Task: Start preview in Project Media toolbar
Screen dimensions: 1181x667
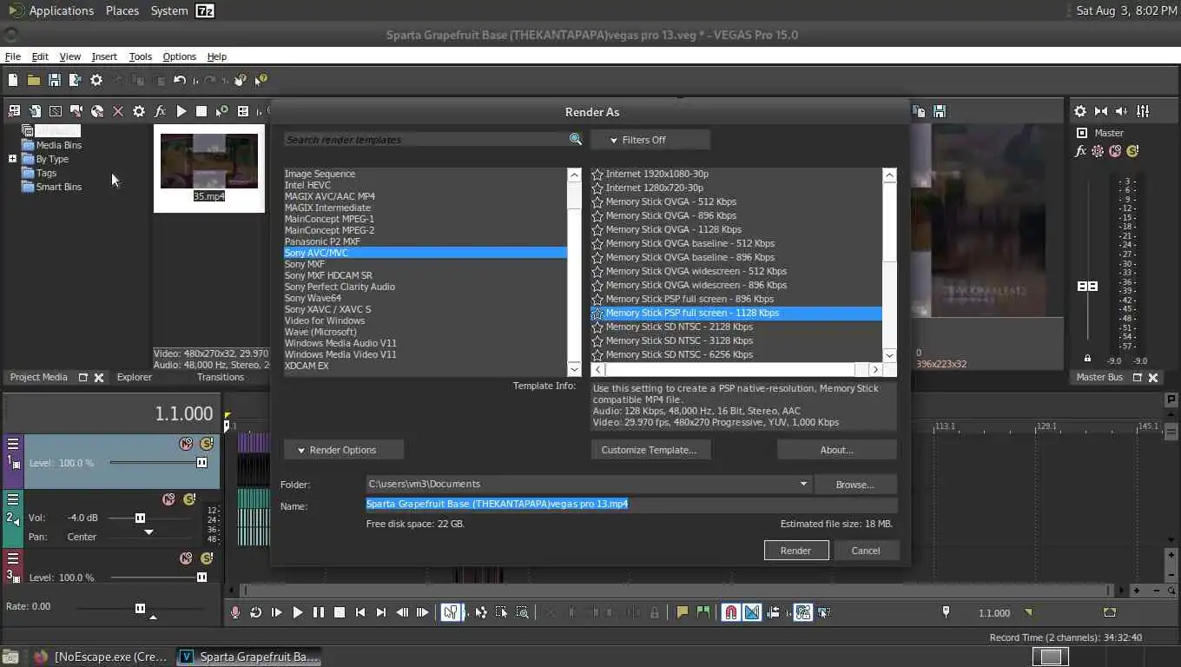Action: [x=181, y=111]
